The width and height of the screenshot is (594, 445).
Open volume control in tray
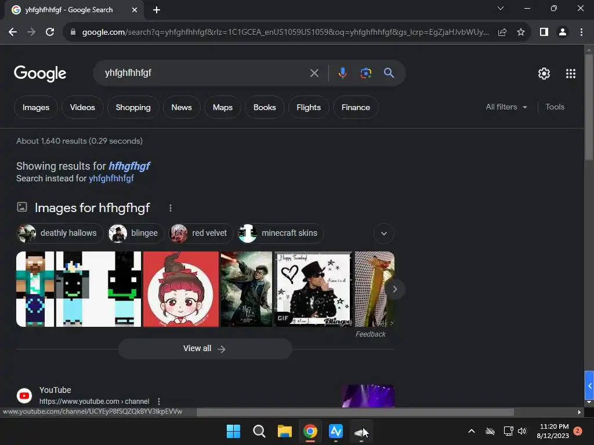(522, 431)
